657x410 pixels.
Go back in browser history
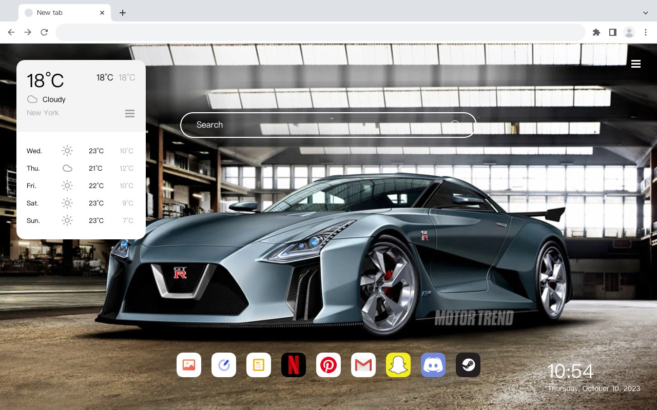click(11, 32)
